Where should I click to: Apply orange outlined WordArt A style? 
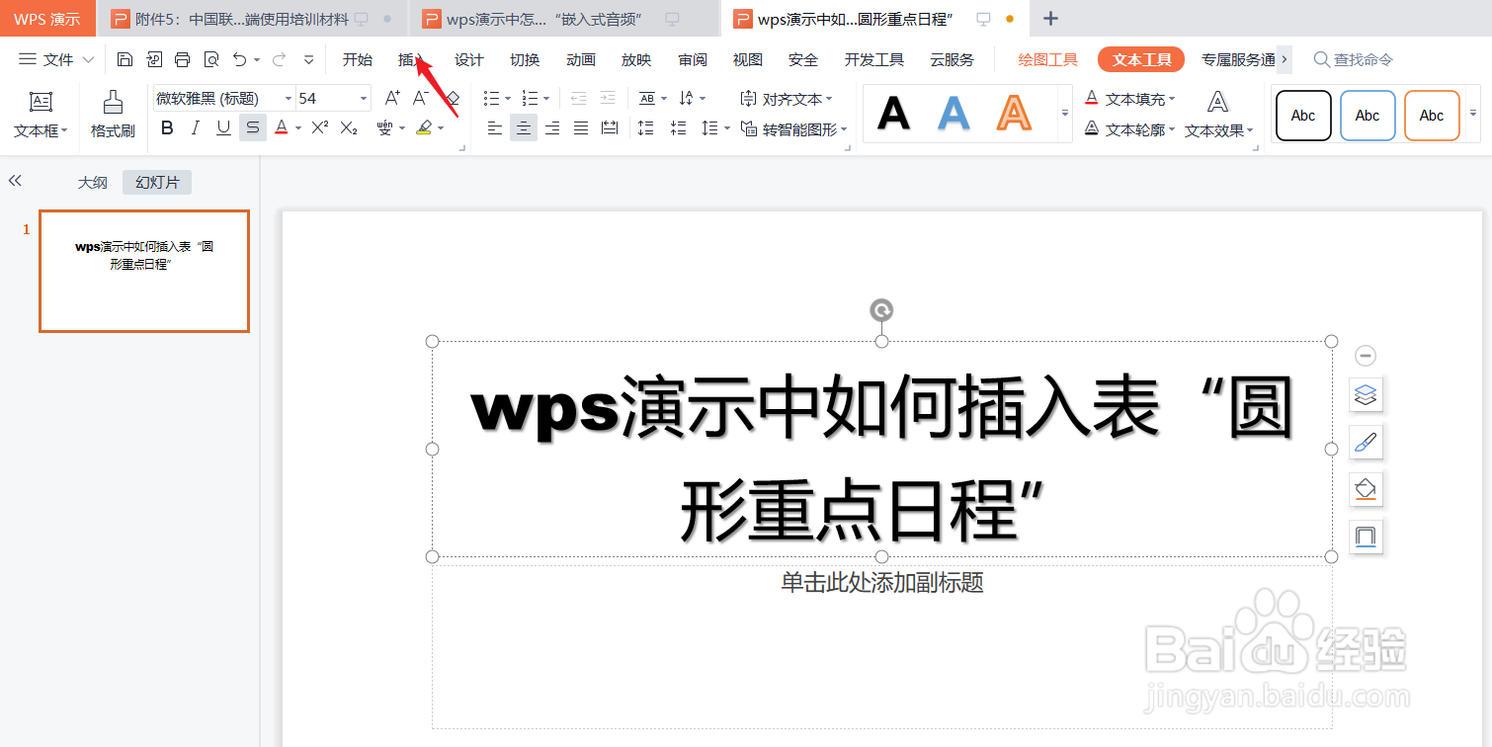point(1014,114)
